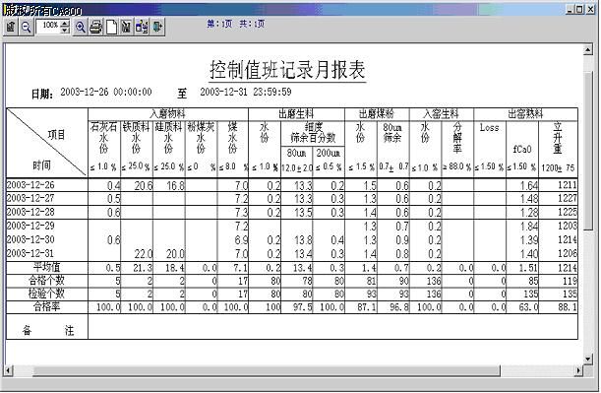Viewport: 601px width, 393px height.
Task: Click the horizontal scrollbar left arrow
Action: pyautogui.click(x=9, y=370)
